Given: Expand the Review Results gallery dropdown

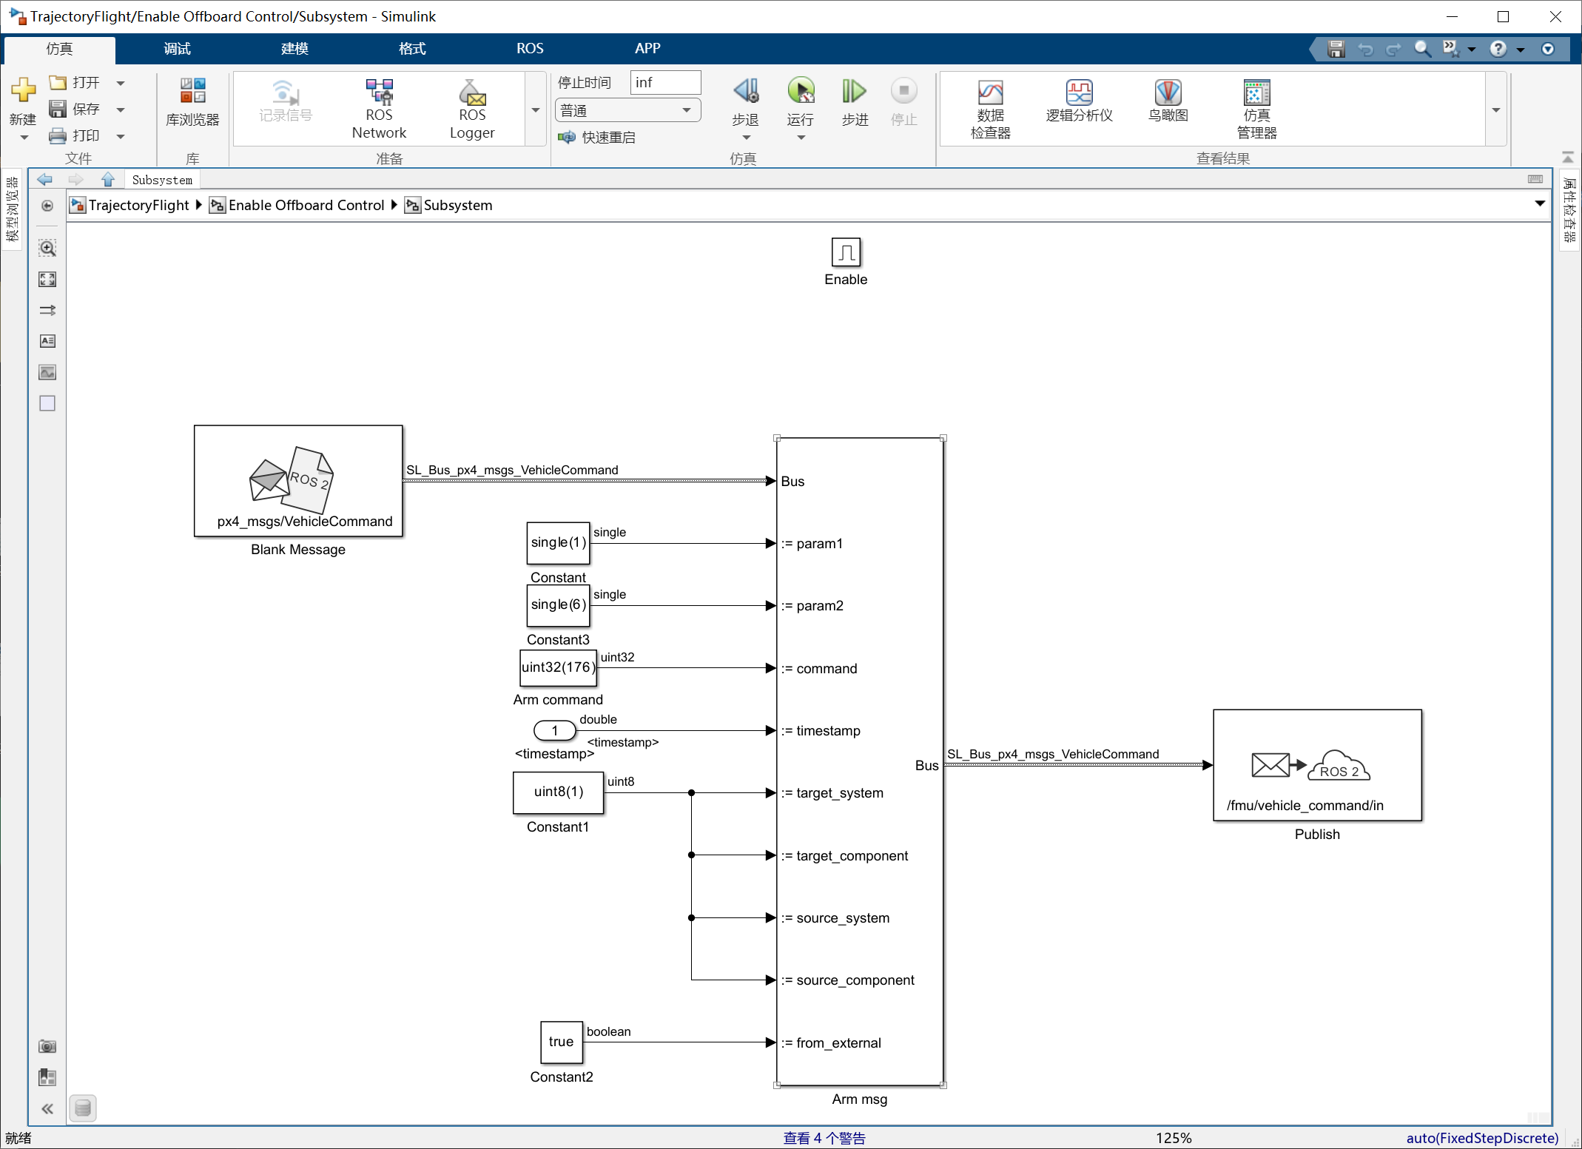Looking at the screenshot, I should 1496,109.
